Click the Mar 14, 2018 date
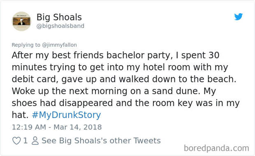Image resolution: width=255 pixels, height=156 pixels. point(78,127)
